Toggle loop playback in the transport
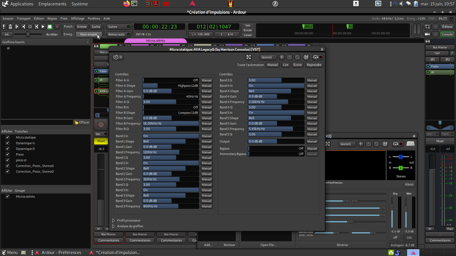The image size is (456, 256). tap(30, 26)
